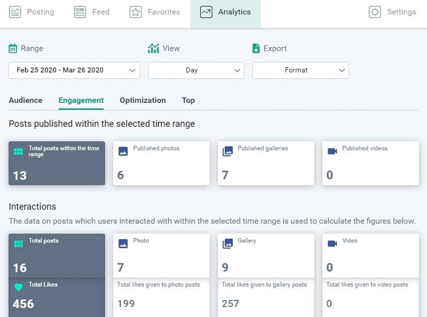Switch to the Top tab

(x=188, y=100)
